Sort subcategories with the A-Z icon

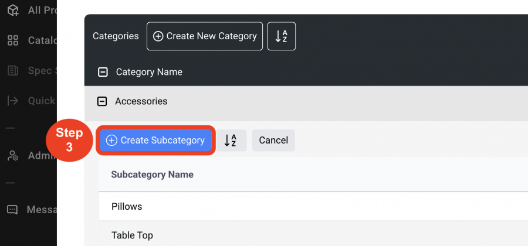pyautogui.click(x=231, y=141)
